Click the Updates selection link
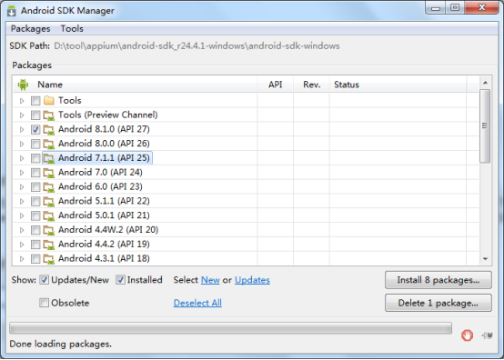 click(x=252, y=280)
